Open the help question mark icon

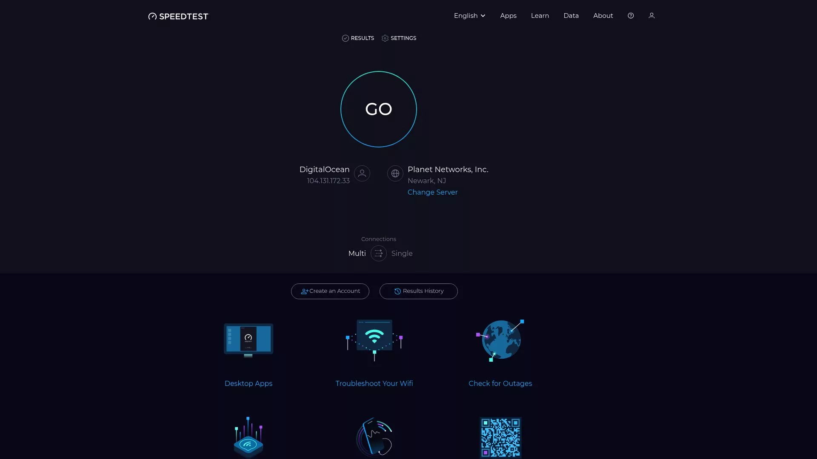[631, 16]
